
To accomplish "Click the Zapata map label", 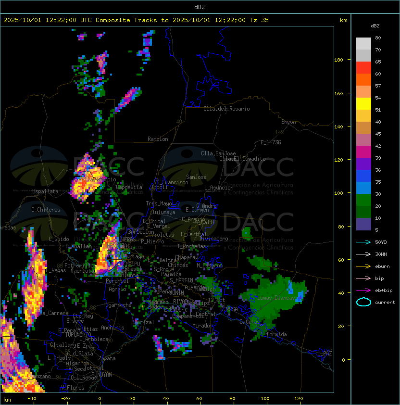I will tap(107, 358).
